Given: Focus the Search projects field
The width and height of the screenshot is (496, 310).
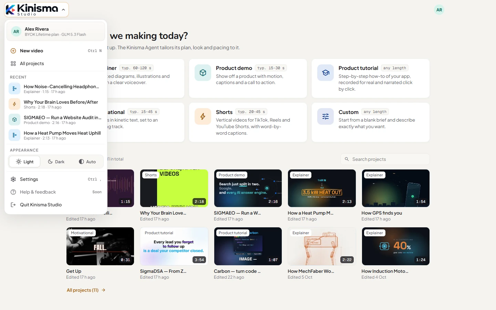Looking at the screenshot, I should [x=385, y=159].
